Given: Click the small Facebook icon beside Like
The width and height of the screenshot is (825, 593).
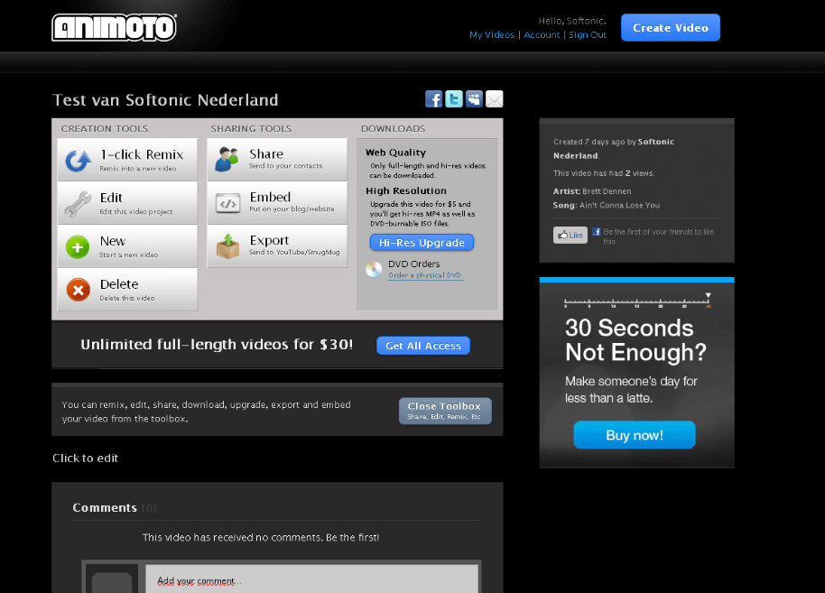Looking at the screenshot, I should (597, 232).
